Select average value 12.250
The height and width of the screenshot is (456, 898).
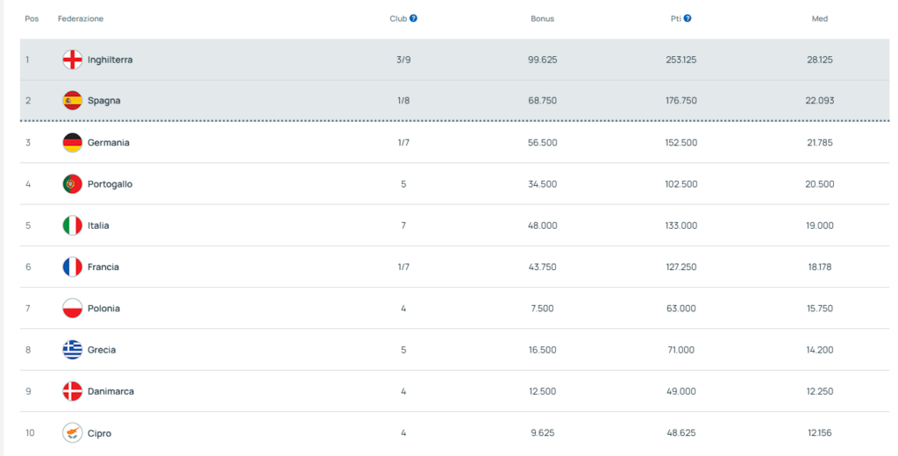pos(820,391)
